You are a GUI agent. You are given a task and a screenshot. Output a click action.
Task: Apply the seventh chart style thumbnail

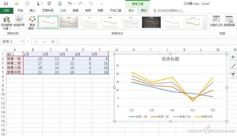click(172, 22)
